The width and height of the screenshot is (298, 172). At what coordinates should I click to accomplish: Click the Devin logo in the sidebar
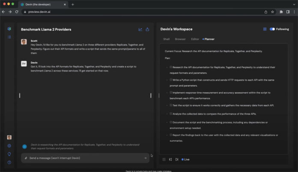9,29
